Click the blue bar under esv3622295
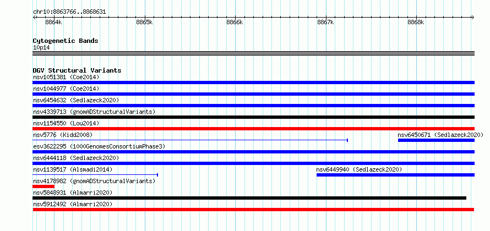Screen dimensions: 490x231 (253, 152)
